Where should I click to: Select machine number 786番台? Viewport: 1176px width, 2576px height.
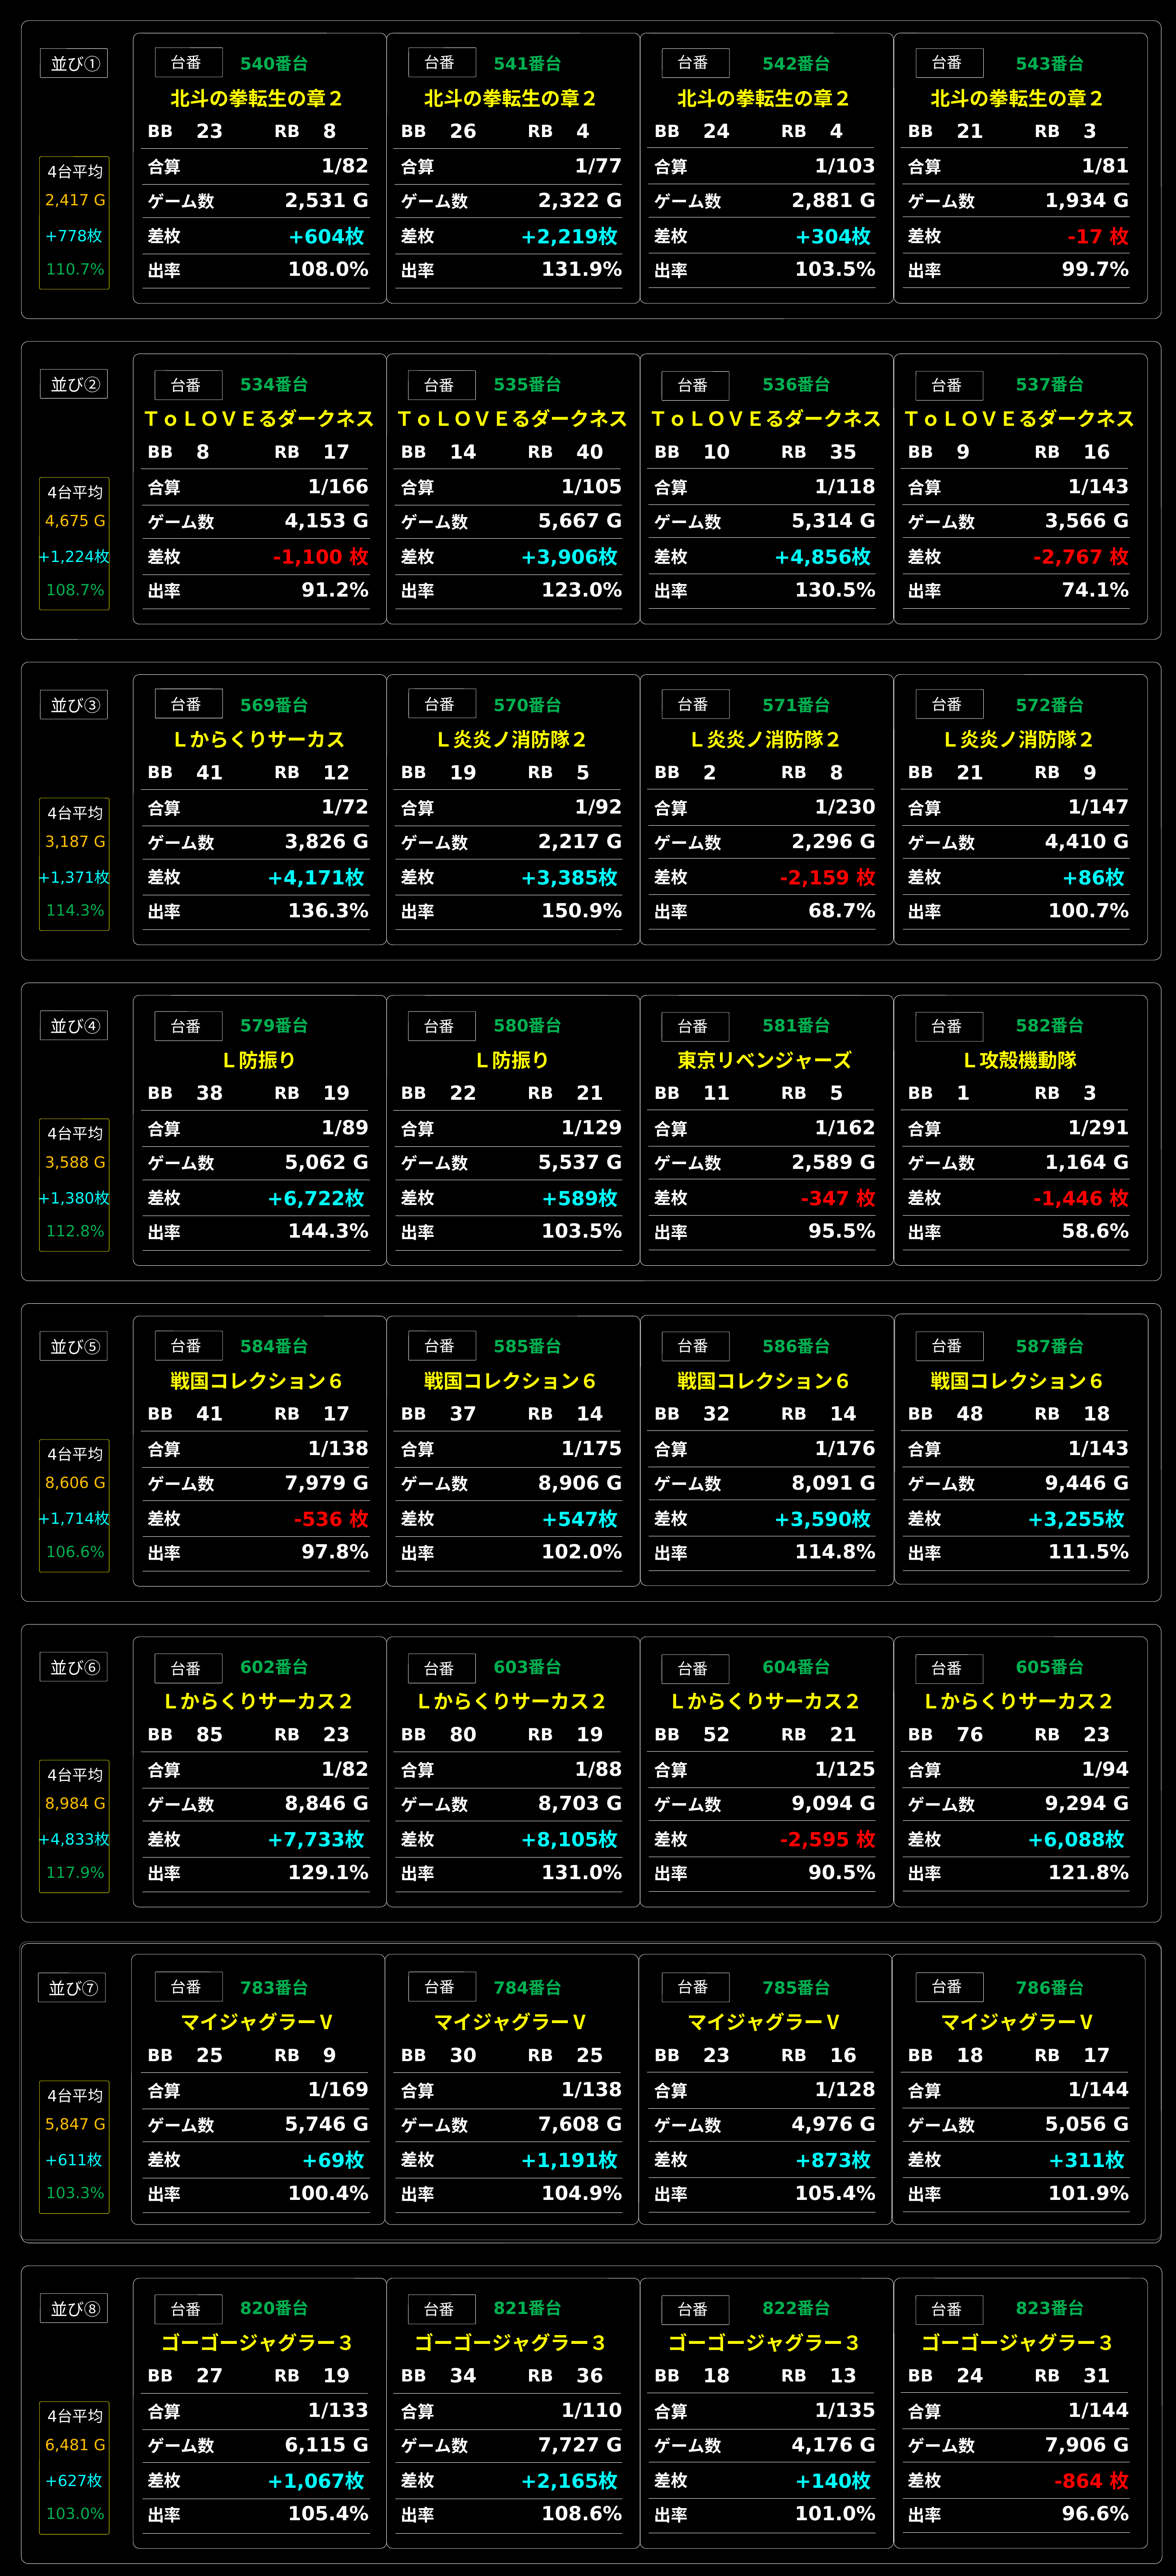[x=1049, y=1988]
